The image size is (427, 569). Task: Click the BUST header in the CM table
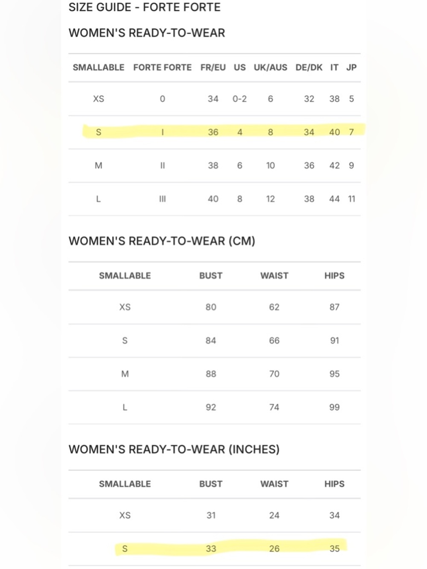pyautogui.click(x=211, y=276)
